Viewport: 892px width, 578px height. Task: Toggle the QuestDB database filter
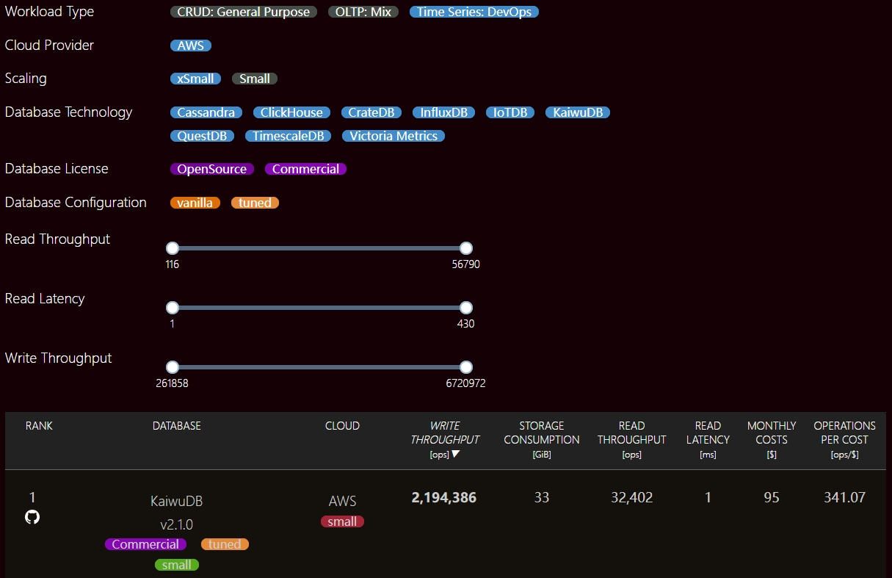click(202, 136)
